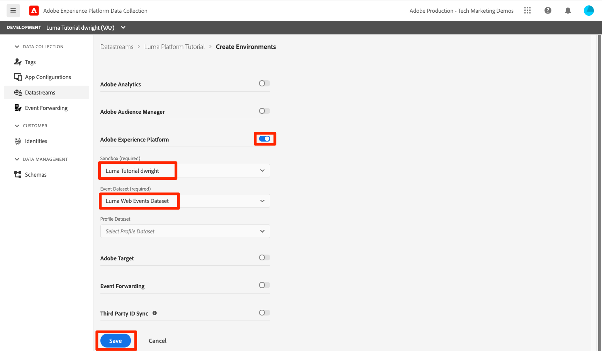Collapse the Data Collection section
The image size is (602, 351).
tap(17, 47)
